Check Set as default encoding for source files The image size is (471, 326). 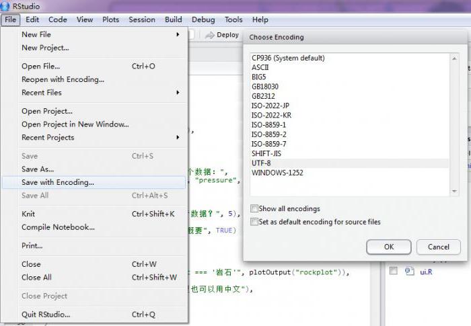[254, 222]
